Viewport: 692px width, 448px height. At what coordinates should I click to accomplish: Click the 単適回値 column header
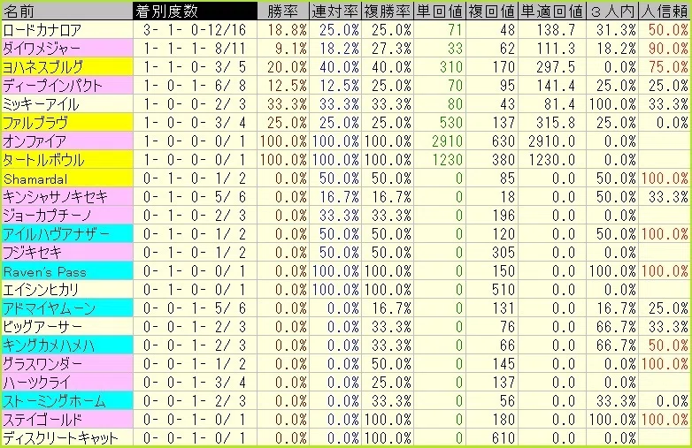(x=551, y=11)
